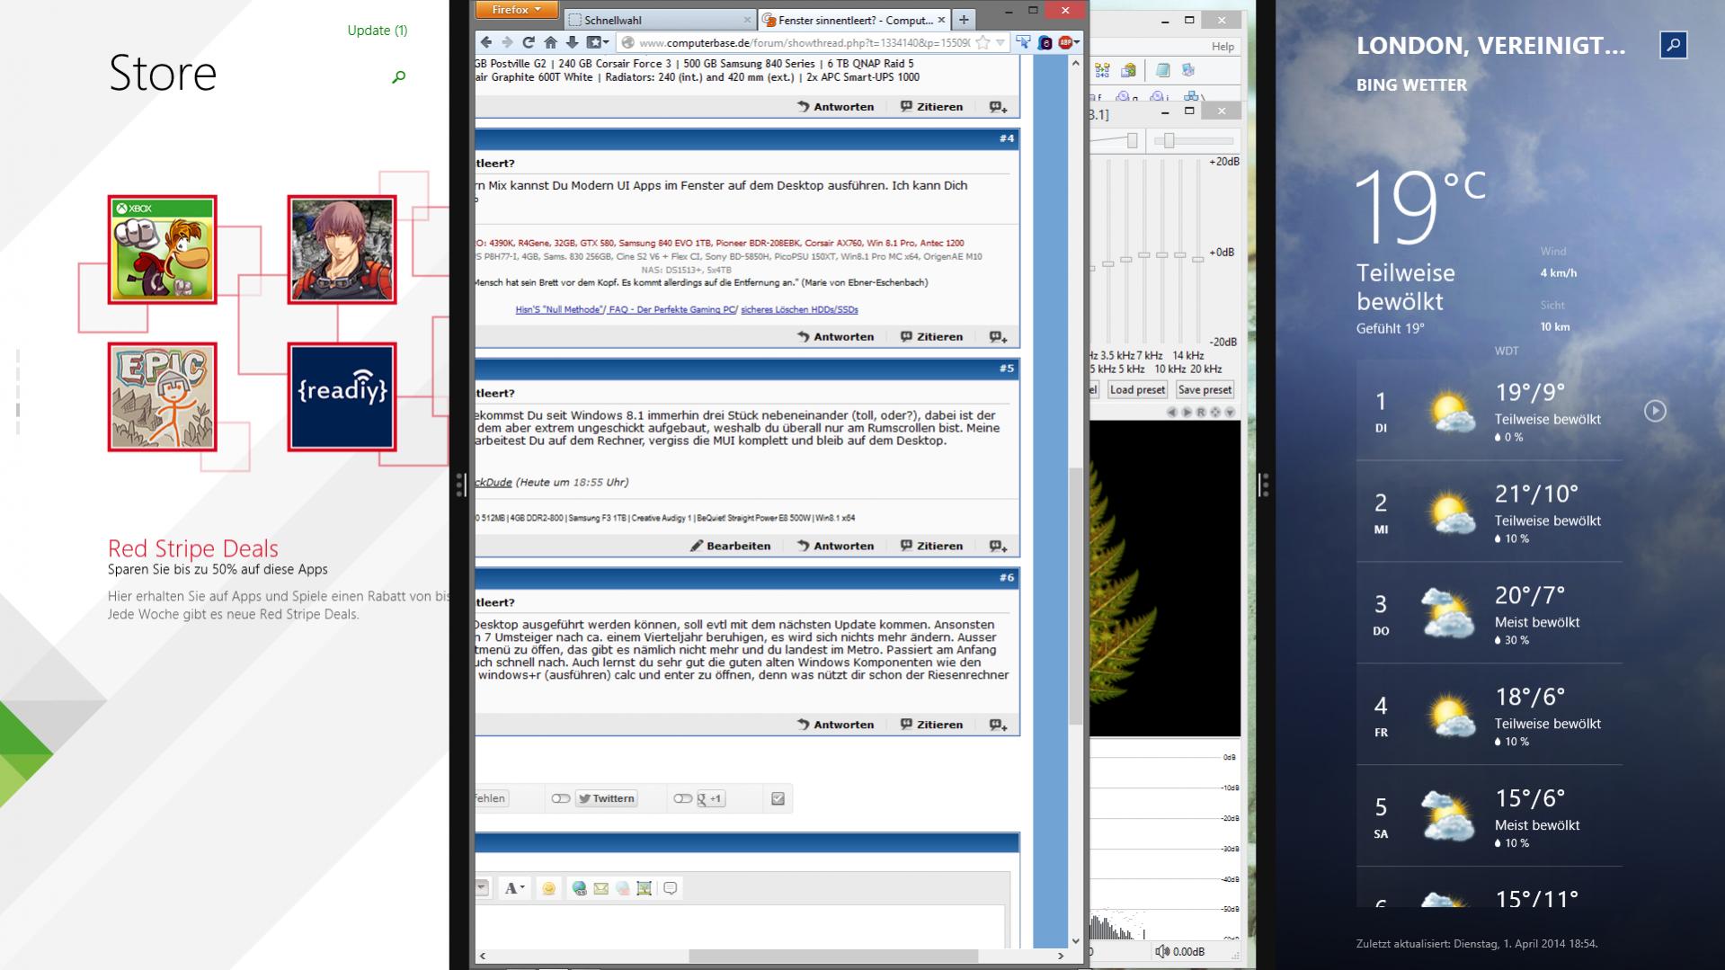Click the Twittern share button

606,798
